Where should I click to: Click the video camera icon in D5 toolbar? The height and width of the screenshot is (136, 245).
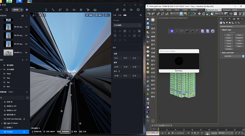tap(131, 10)
